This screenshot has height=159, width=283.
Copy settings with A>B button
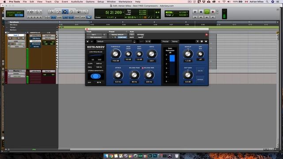pyautogui.click(x=148, y=42)
